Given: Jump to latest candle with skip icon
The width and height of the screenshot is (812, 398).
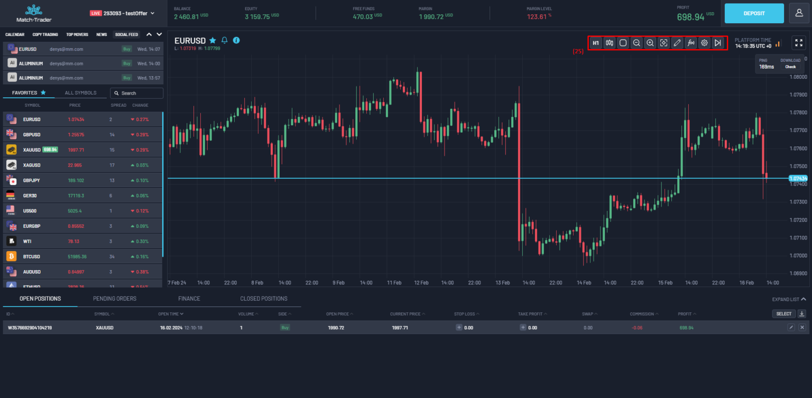Looking at the screenshot, I should point(718,43).
